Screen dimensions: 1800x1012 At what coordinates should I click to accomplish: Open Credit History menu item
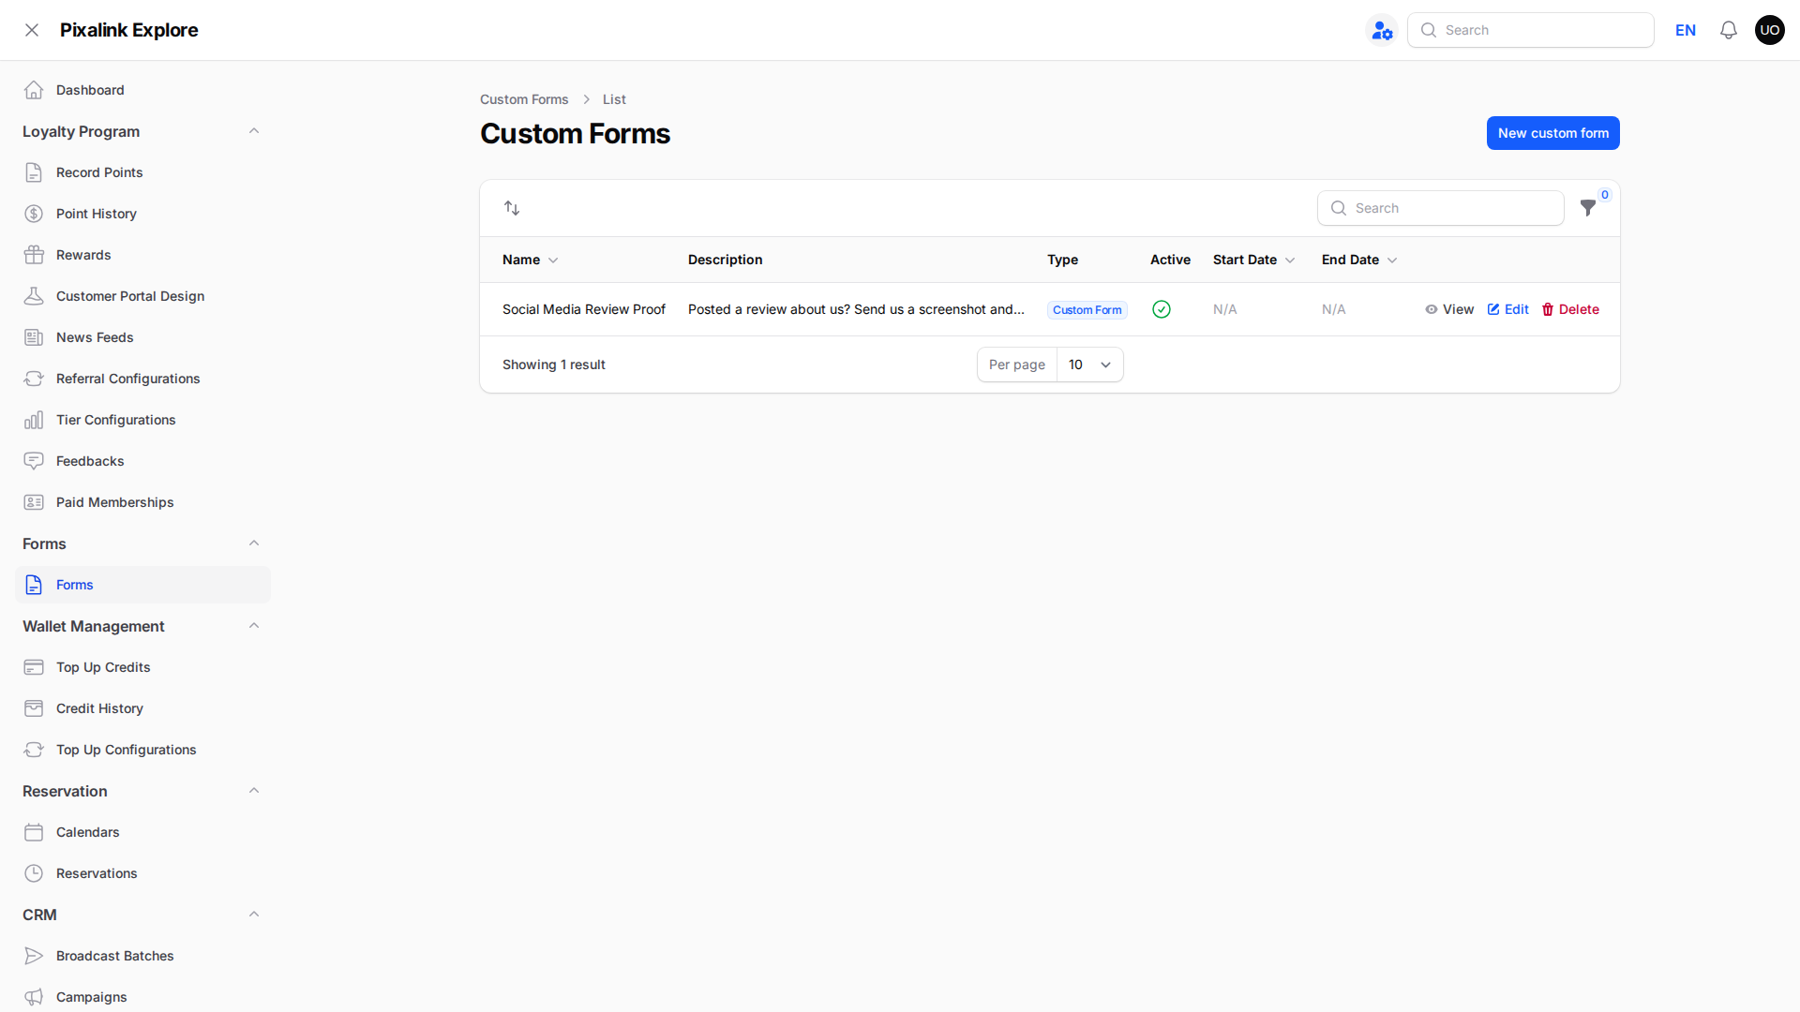(x=142, y=708)
